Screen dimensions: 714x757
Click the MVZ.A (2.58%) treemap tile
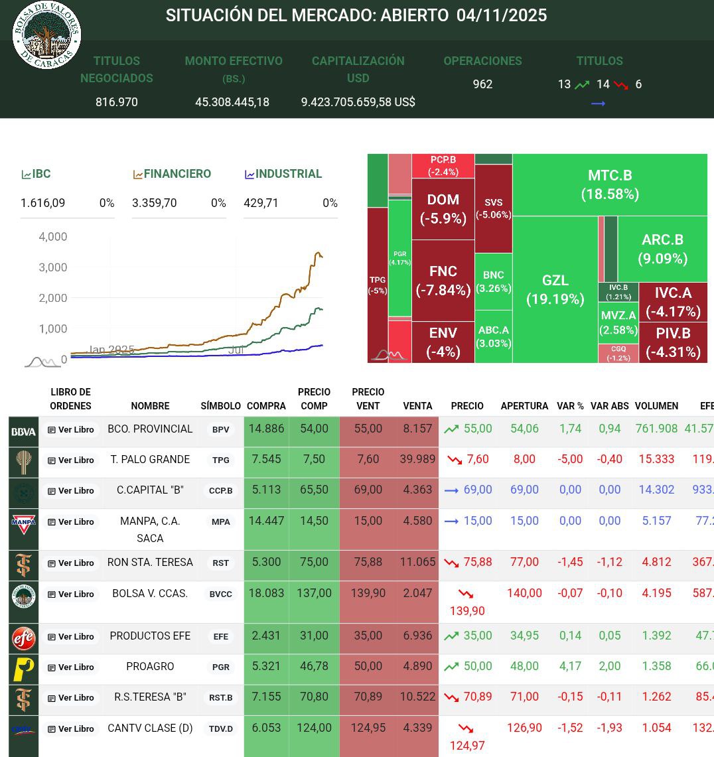click(x=618, y=323)
